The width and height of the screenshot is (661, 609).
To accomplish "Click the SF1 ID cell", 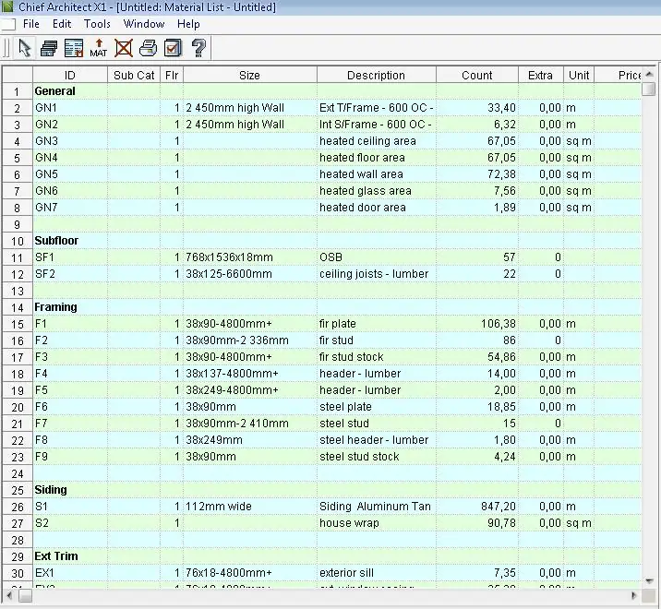I will pos(70,257).
